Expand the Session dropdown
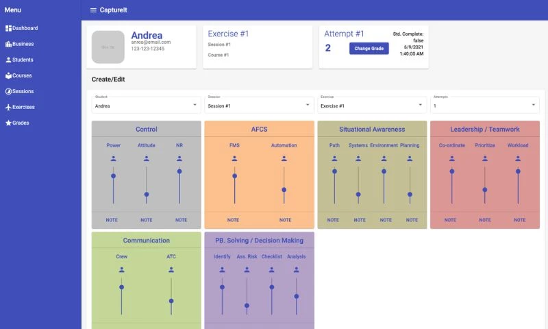548x329 pixels. click(259, 106)
